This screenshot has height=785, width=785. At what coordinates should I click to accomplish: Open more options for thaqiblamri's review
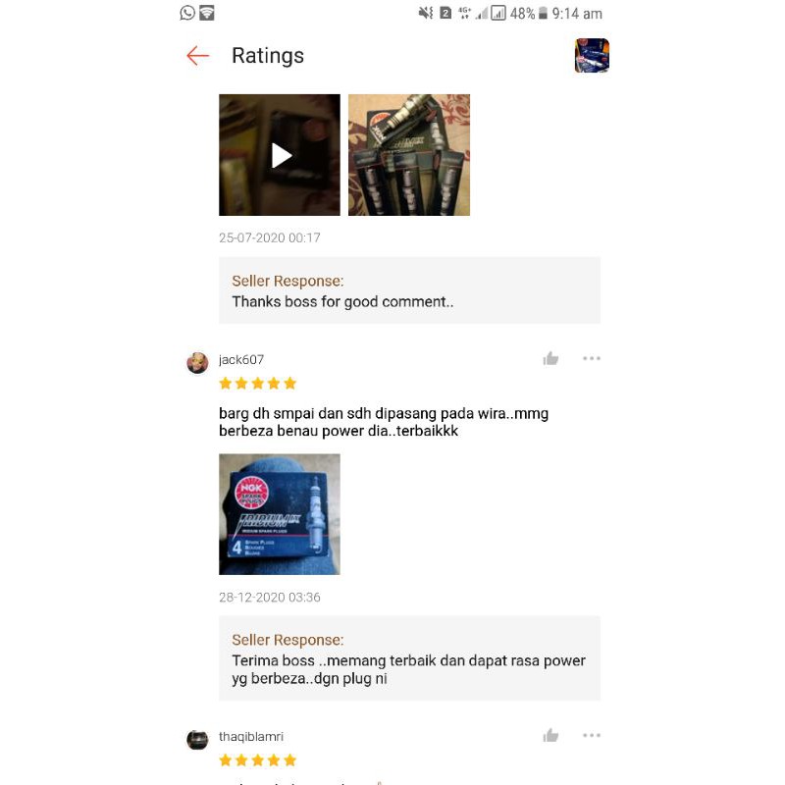tap(592, 735)
